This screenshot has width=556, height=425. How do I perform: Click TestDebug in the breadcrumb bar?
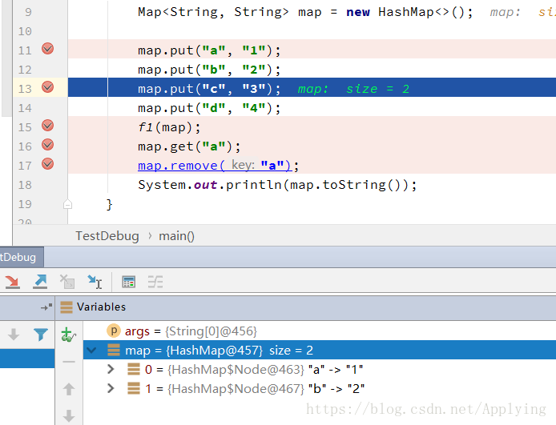point(107,236)
